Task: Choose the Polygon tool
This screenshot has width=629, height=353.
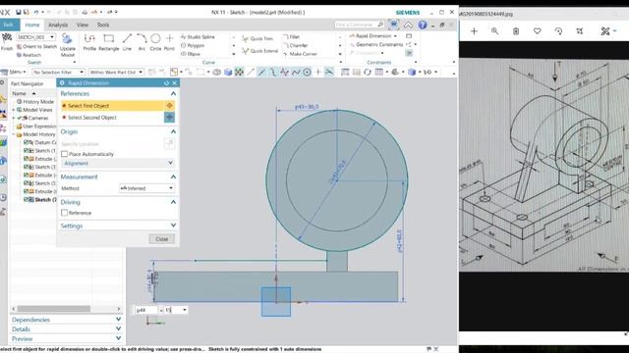Action: (x=193, y=45)
